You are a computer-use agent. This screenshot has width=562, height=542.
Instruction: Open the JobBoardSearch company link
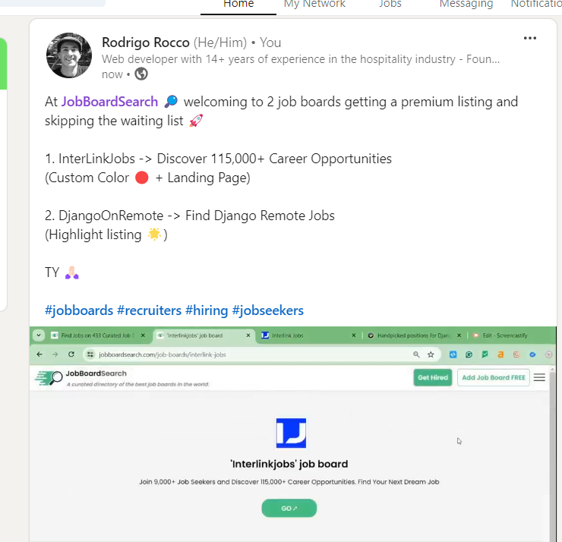pyautogui.click(x=109, y=102)
